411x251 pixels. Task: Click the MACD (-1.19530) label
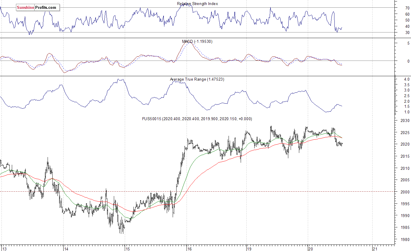pos(198,41)
